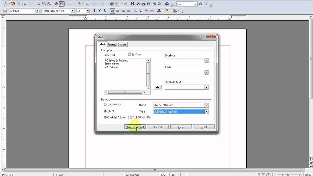Select the Format Paintbrush icon
Screen dimensions: 313x176
pos(88,4)
